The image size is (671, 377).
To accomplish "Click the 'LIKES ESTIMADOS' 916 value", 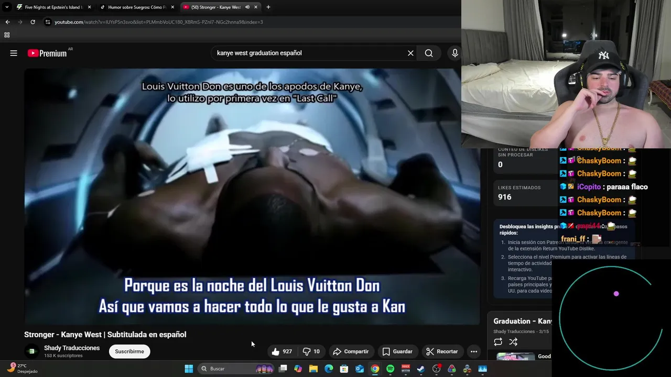I will (504, 197).
